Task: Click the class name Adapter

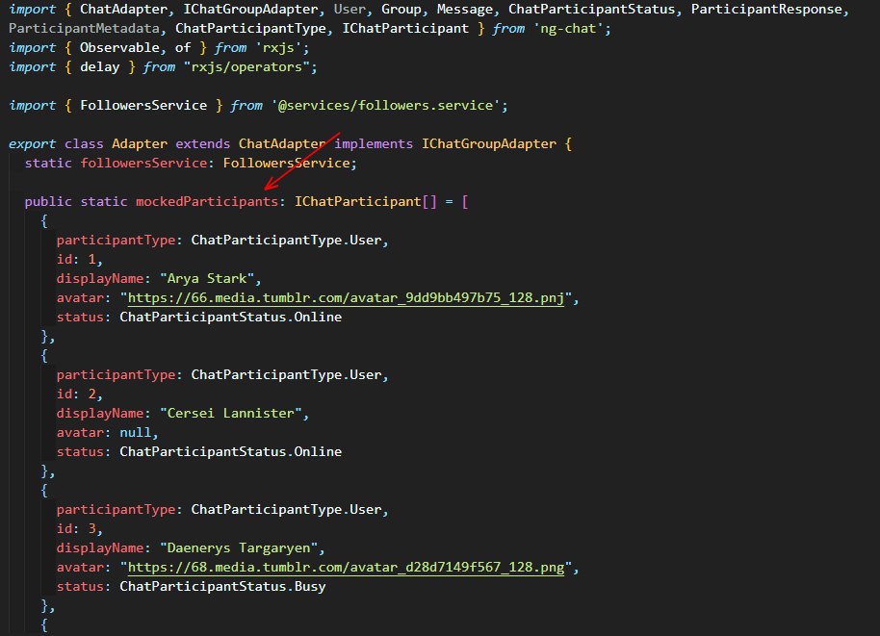Action: coord(140,143)
